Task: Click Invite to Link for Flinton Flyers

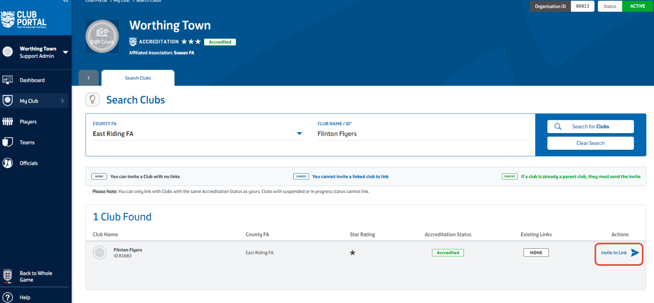Action: tap(614, 253)
